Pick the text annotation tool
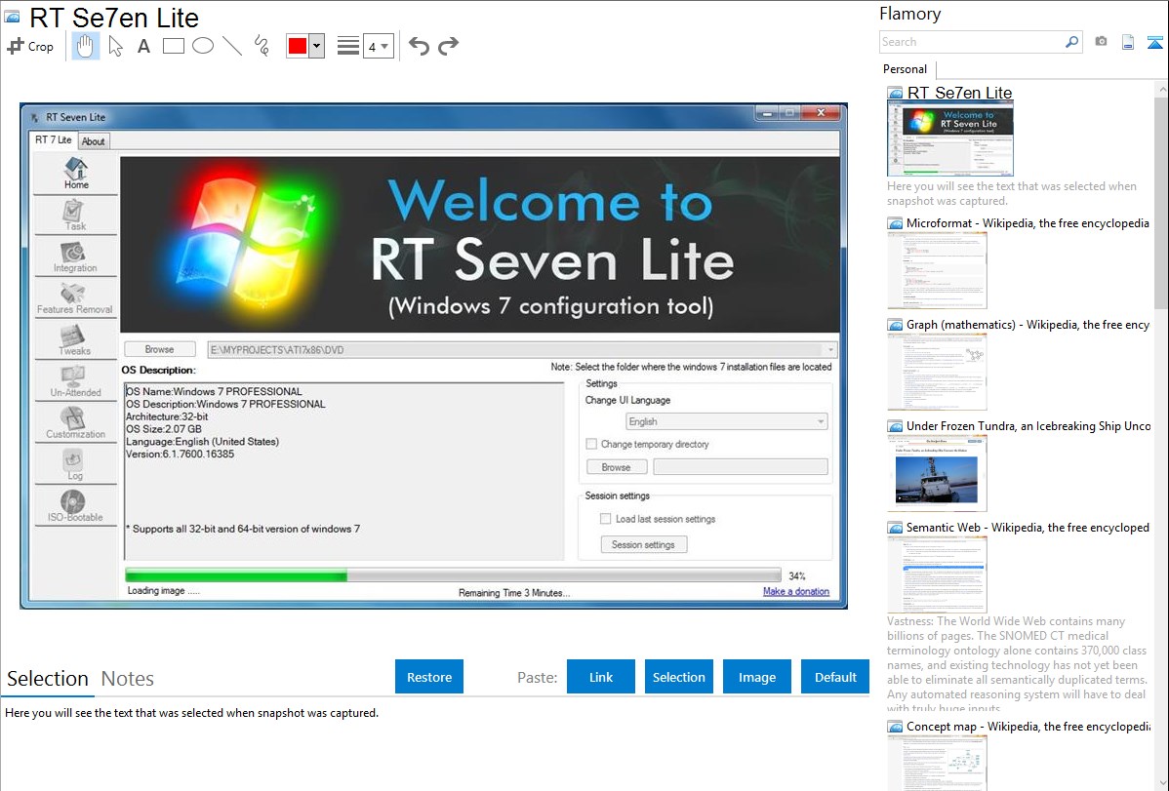 click(x=143, y=46)
